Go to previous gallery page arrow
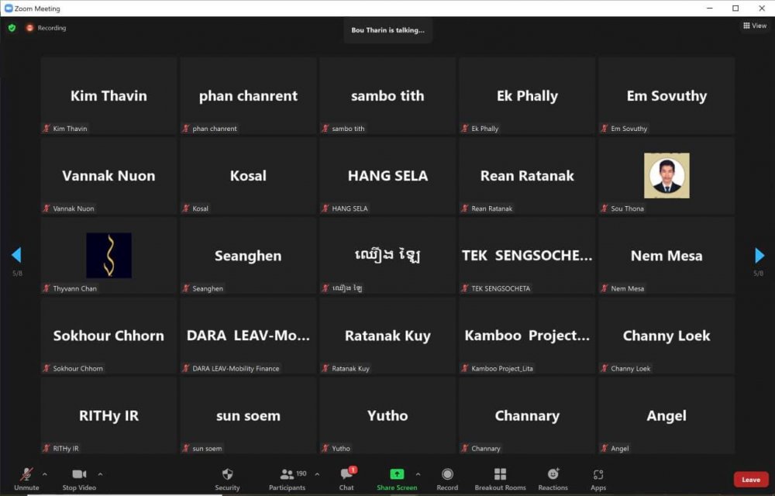Viewport: 775px width, 496px height. click(16, 255)
